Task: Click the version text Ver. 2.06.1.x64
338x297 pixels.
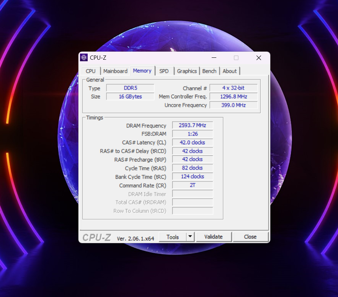Action: click(136, 238)
